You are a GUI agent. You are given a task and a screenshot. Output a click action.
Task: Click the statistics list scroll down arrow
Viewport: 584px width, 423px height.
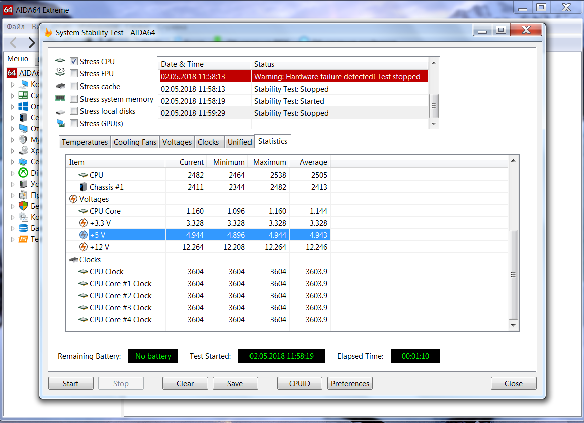[x=513, y=325]
